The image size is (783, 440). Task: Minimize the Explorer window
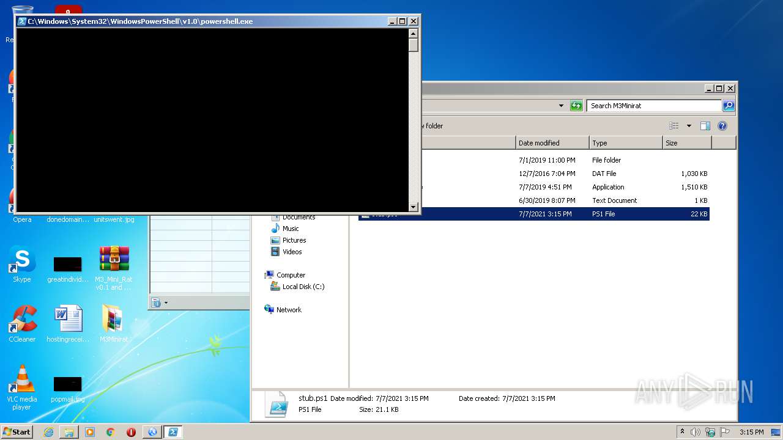[x=708, y=88]
